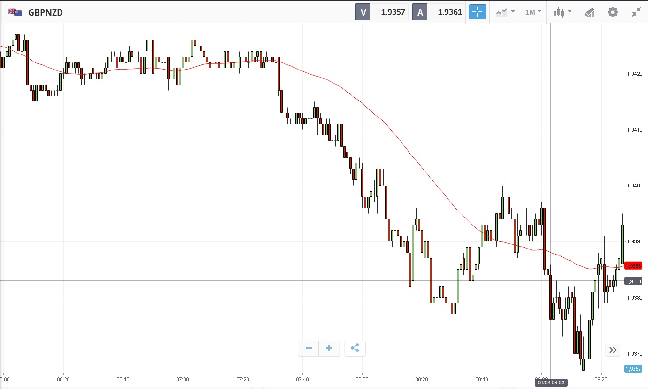Click the collapse chart arrows icon
Image resolution: width=648 pixels, height=389 pixels.
(636, 12)
